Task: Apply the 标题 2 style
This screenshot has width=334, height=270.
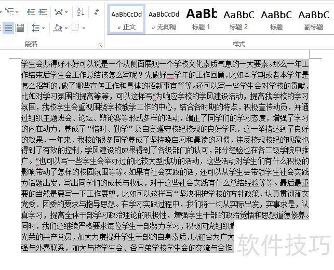Action: click(239, 20)
